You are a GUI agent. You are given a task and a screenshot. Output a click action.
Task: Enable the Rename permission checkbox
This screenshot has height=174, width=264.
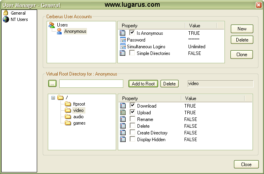pyautogui.click(x=132, y=119)
